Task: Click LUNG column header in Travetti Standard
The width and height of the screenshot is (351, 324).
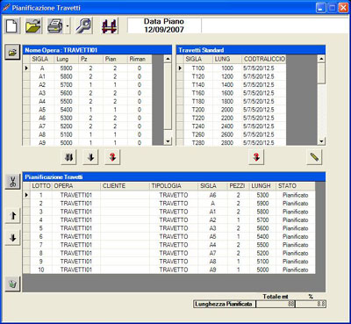Action: pyautogui.click(x=227, y=59)
